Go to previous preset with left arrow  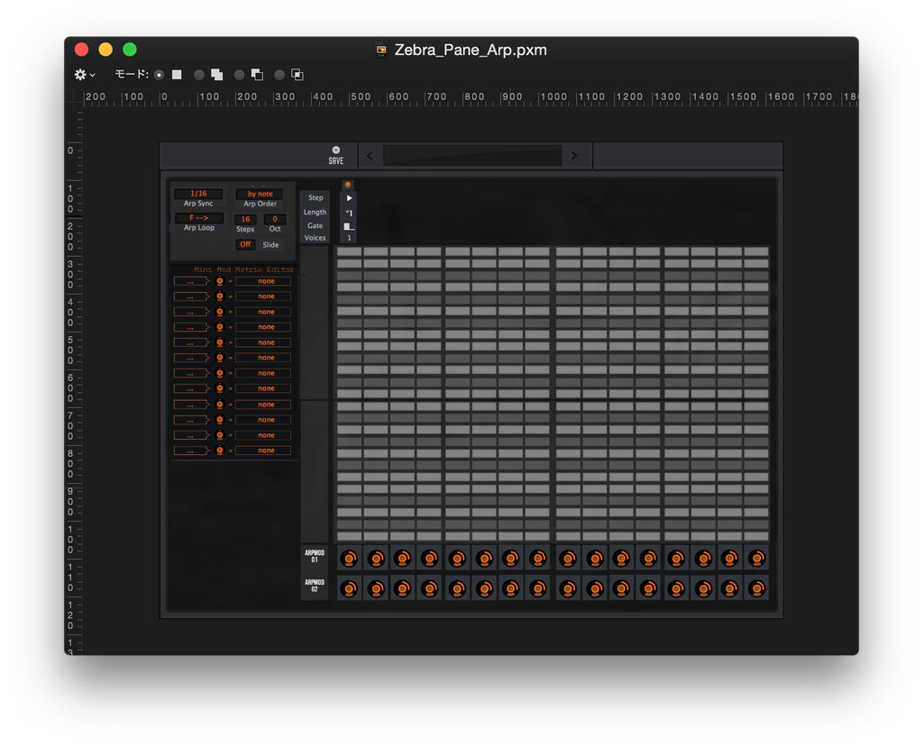tap(370, 156)
